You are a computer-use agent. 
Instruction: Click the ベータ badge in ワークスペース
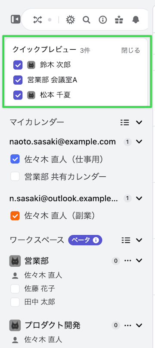coord(85,240)
